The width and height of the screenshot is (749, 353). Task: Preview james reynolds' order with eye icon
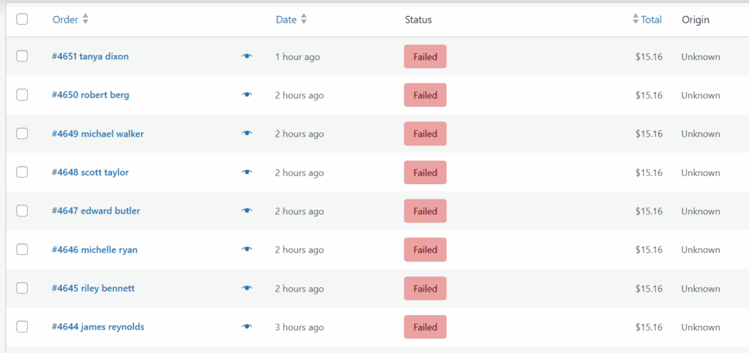coord(247,327)
